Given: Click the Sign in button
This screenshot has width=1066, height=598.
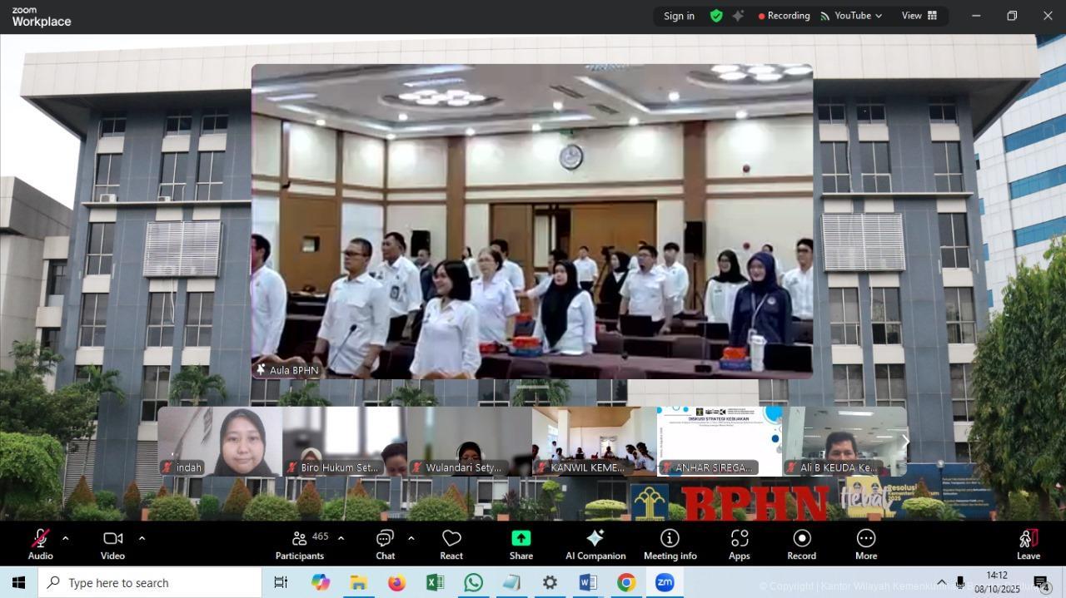Looking at the screenshot, I should tap(679, 16).
